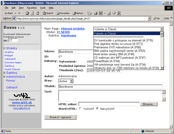
Task: Click the Back navigation arrow
Action: click(x=8, y=13)
